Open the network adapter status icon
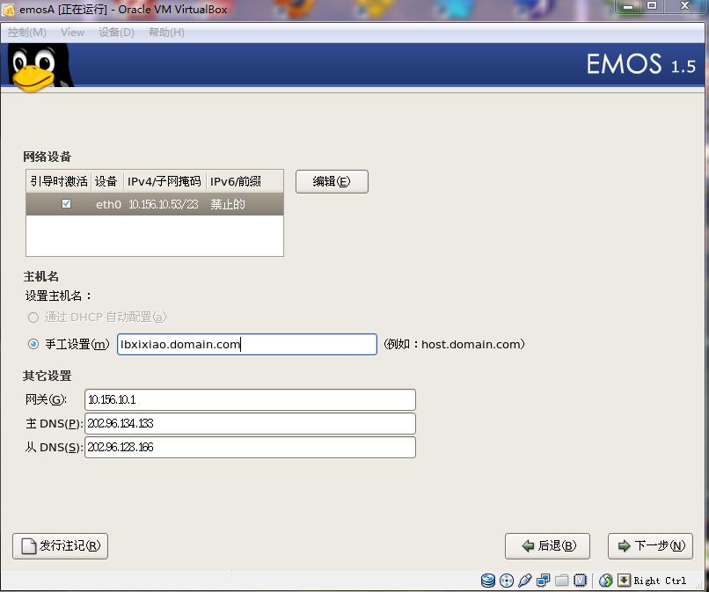The width and height of the screenshot is (709, 592). coord(544,581)
